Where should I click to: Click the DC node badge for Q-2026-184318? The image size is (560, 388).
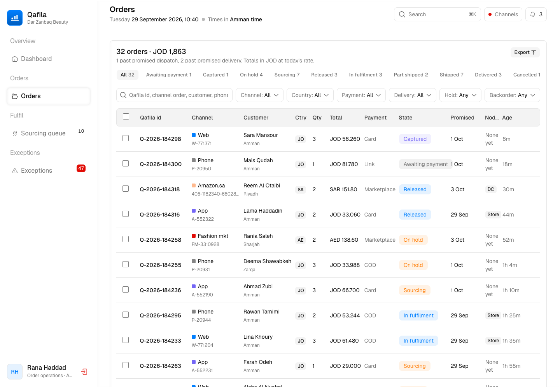(x=491, y=189)
